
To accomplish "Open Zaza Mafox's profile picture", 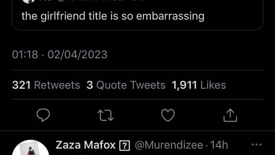I will click(31, 148).
